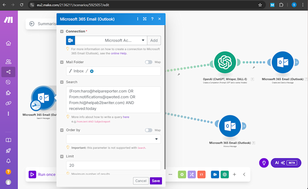Click the Make logo in sidebar

(x=8, y=20)
